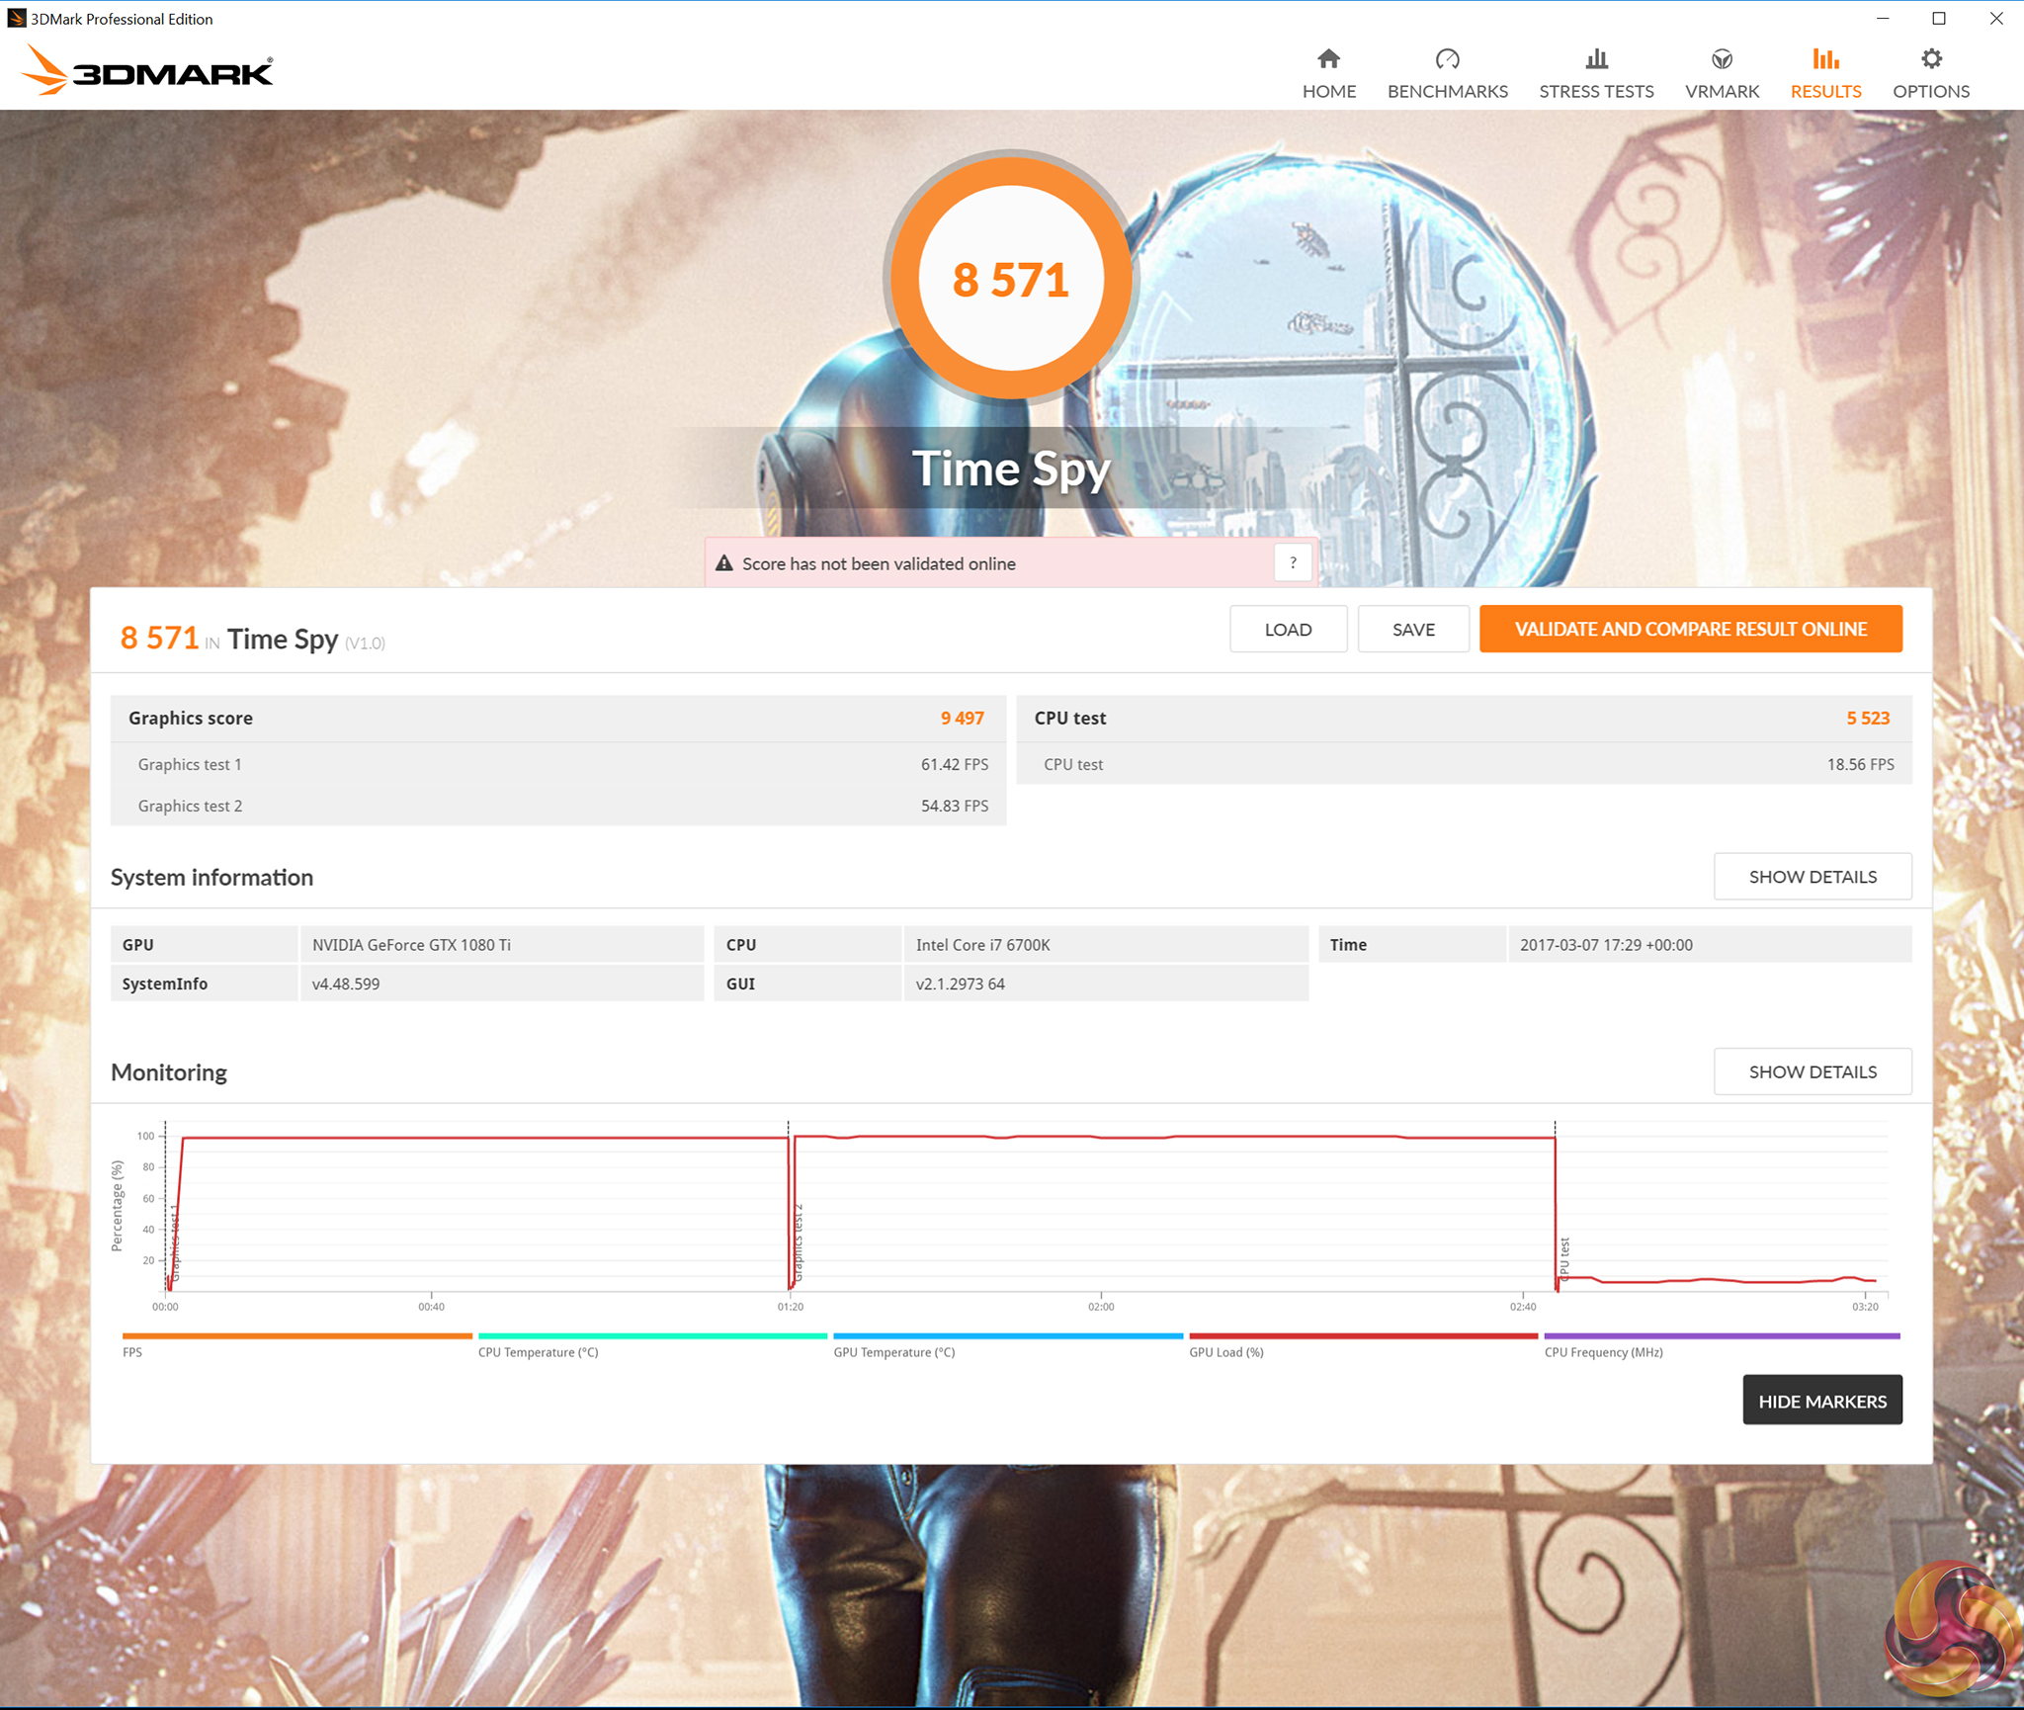Click the 3DMark logo
2024x1710 pixels.
coord(148,71)
